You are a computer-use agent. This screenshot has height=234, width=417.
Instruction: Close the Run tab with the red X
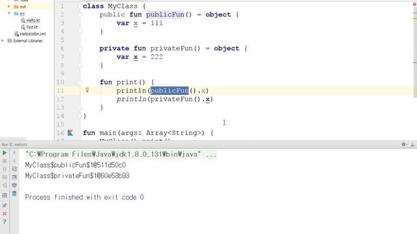point(5,214)
